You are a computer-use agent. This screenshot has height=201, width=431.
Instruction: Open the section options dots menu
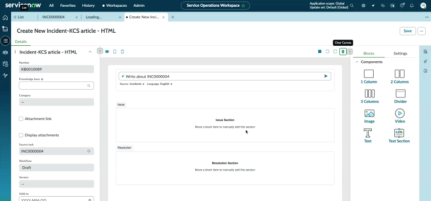tap(15, 52)
